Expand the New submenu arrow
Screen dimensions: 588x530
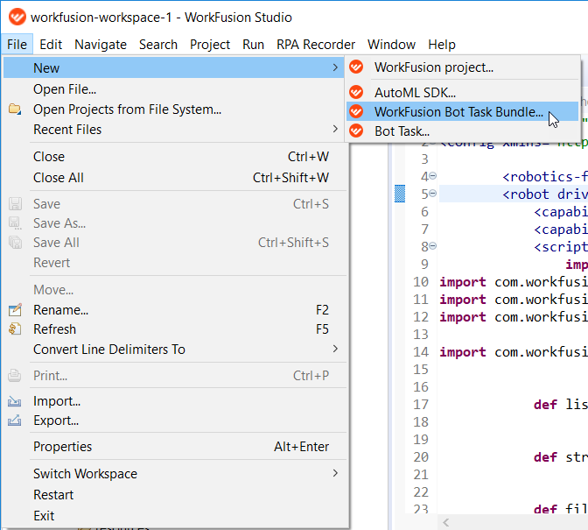[335, 67]
